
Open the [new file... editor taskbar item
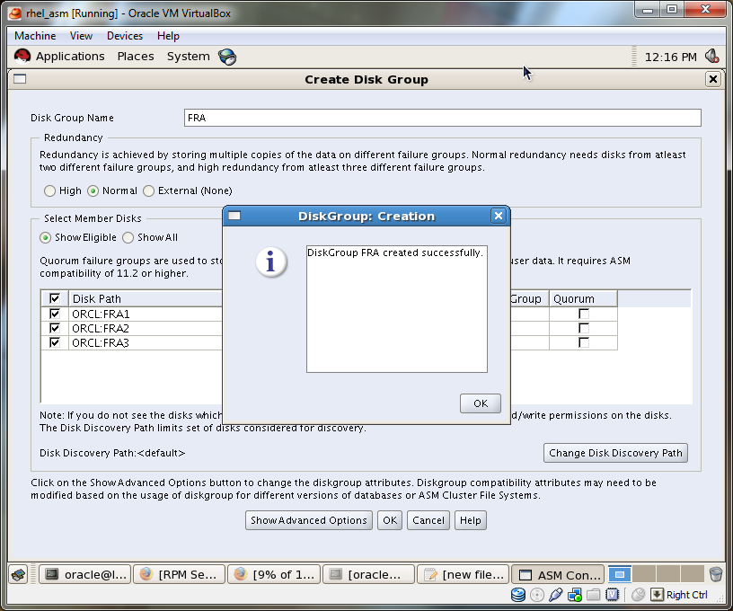[x=464, y=574]
